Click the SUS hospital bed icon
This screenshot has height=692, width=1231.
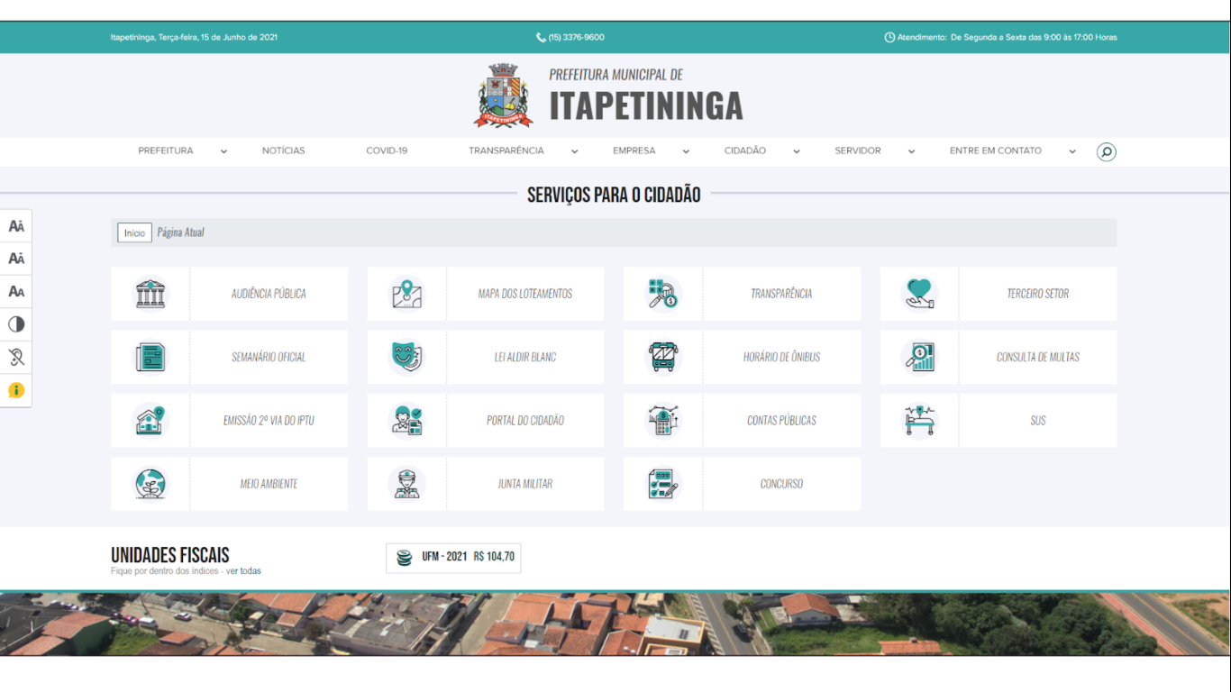919,420
